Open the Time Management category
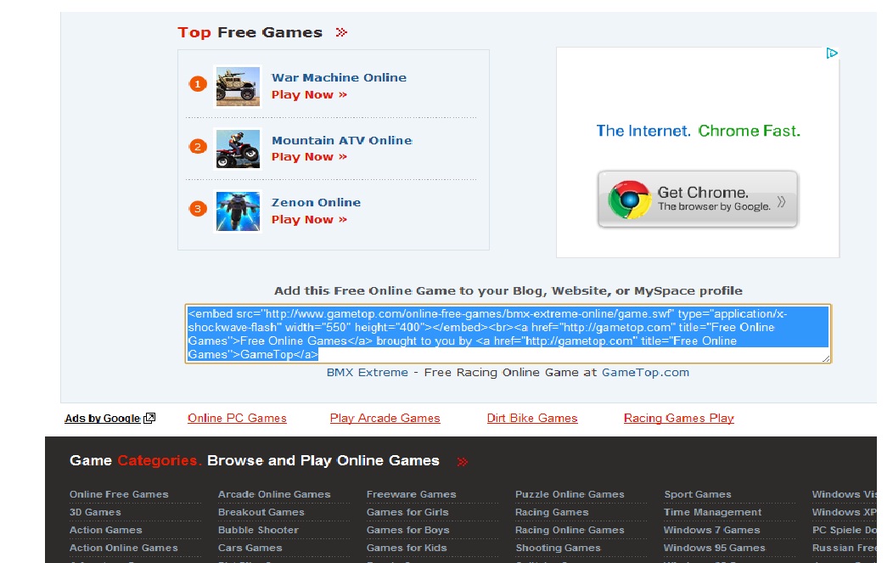Viewport: 893px width, 563px height. 712,512
